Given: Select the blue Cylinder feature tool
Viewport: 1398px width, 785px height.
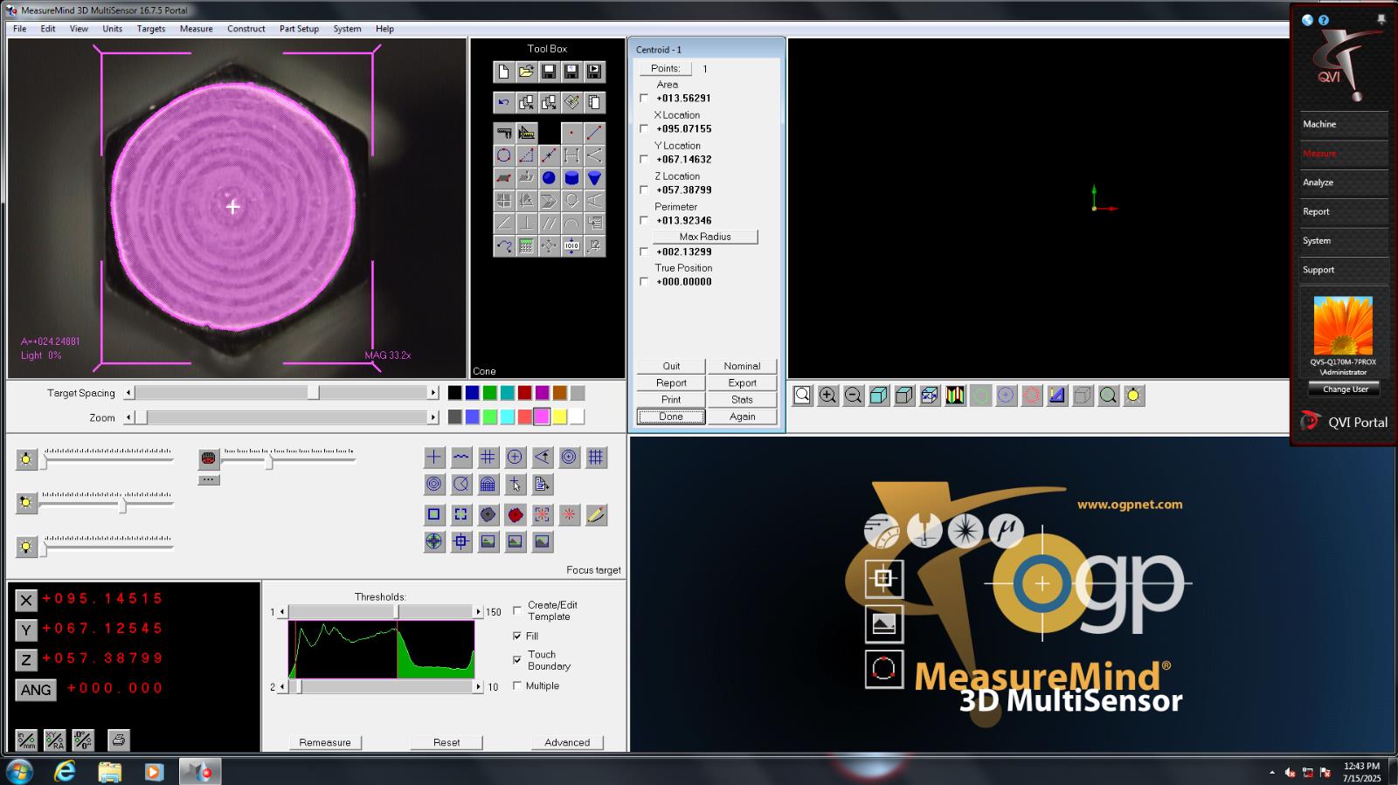Looking at the screenshot, I should click(x=571, y=178).
